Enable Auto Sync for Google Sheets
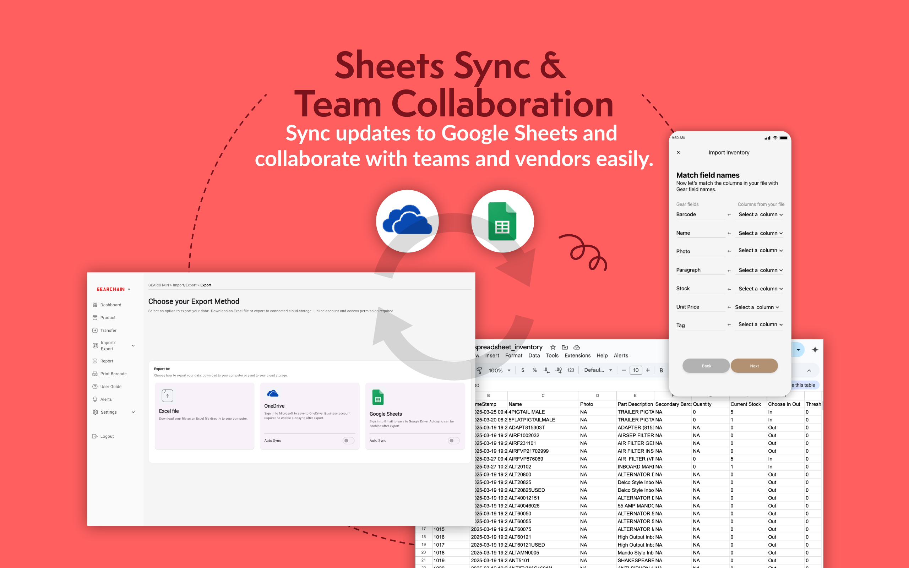The image size is (909, 568). point(453,441)
